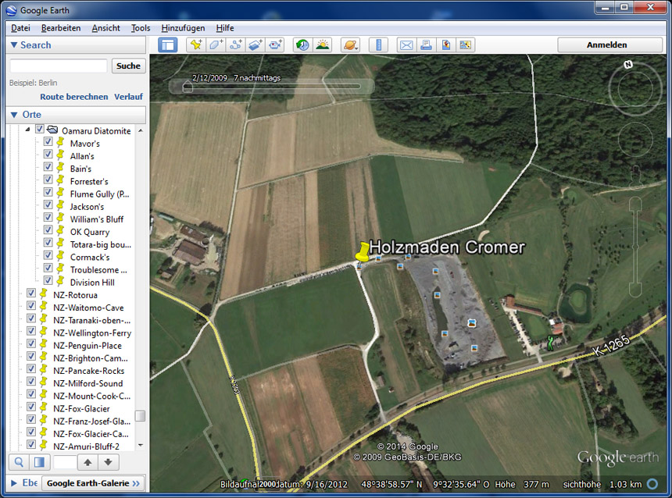Click the save image icon

pyautogui.click(x=445, y=45)
